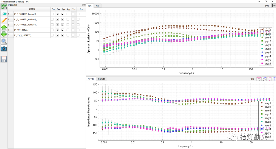Check Tzx for L1_4_1804237_cankao8_
Screen dimensions: 276x149
pos(73,25)
